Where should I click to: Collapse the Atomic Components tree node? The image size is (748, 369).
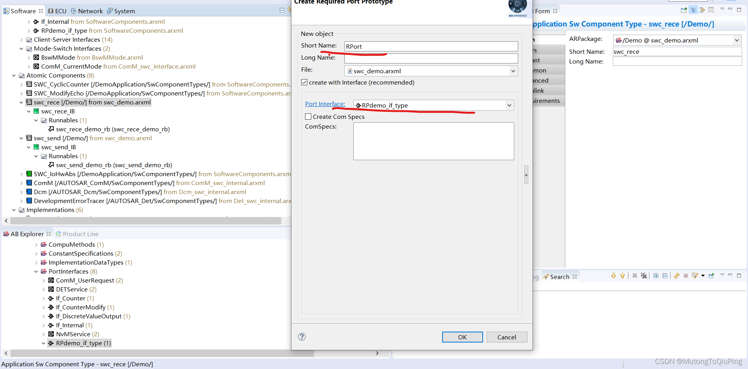click(x=14, y=75)
